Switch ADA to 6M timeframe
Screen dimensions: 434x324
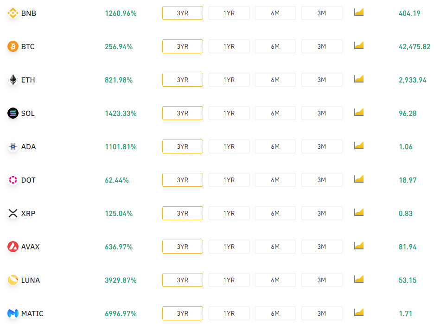pos(275,146)
